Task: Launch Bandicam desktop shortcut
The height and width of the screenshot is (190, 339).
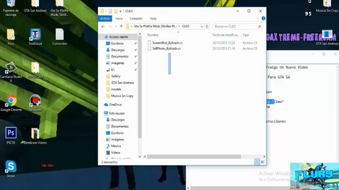Action: click(x=35, y=102)
